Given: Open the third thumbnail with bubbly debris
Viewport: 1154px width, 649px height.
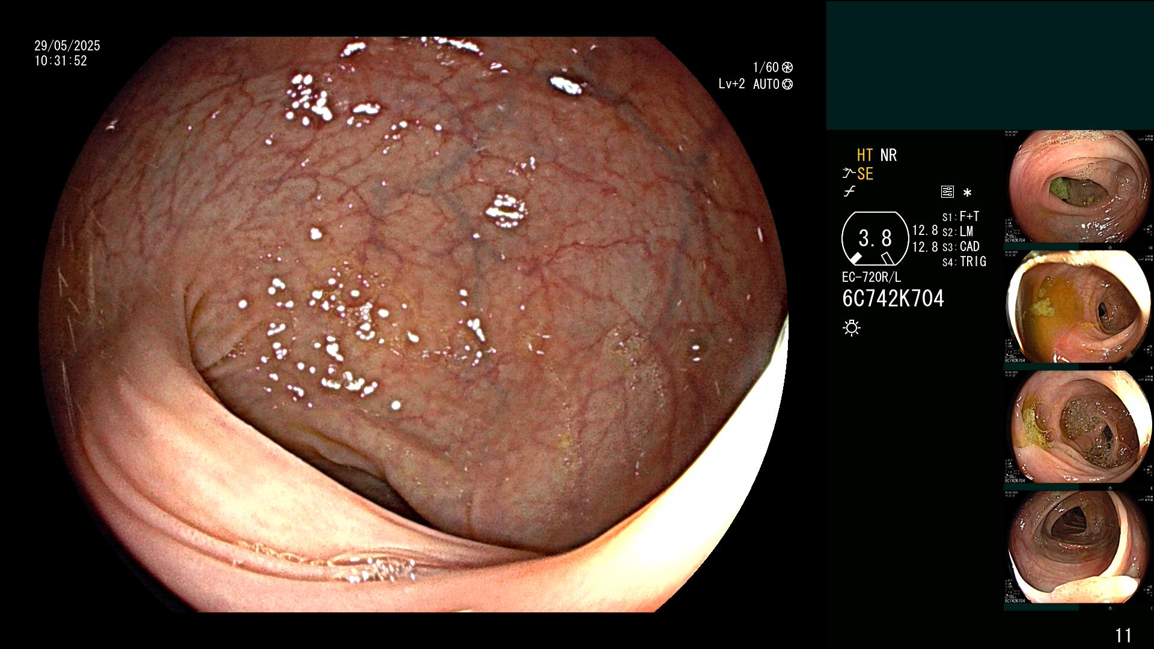Looking at the screenshot, I should pos(1078,427).
